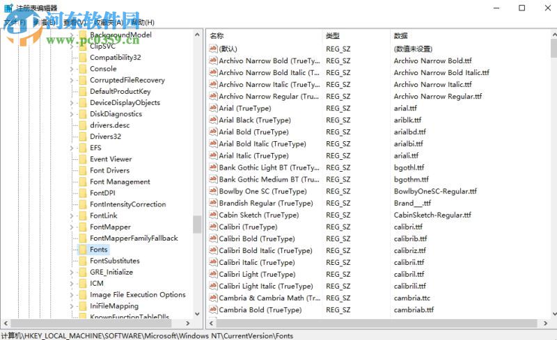Select the FontIntensityCorrection key

[x=127, y=204]
